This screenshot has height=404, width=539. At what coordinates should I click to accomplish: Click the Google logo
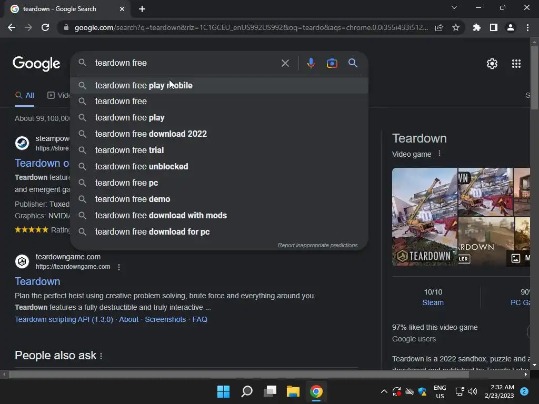click(x=36, y=64)
